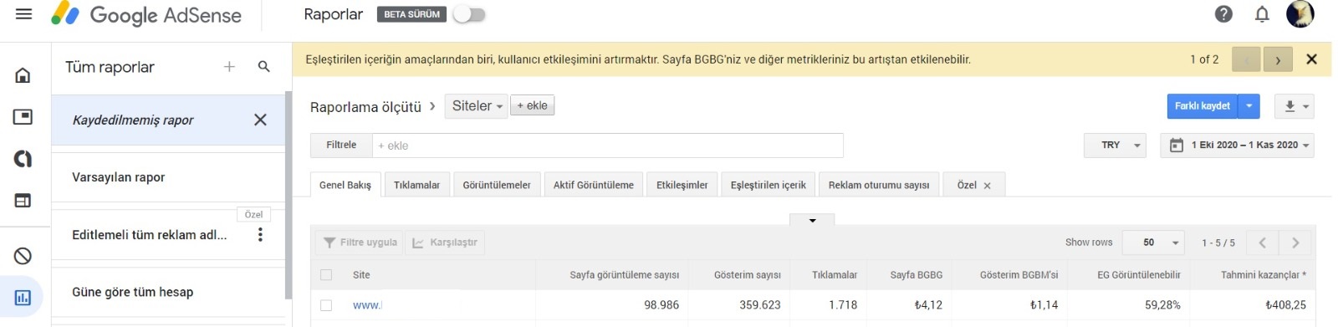Tick the select-all header checkbox

pos(326,274)
